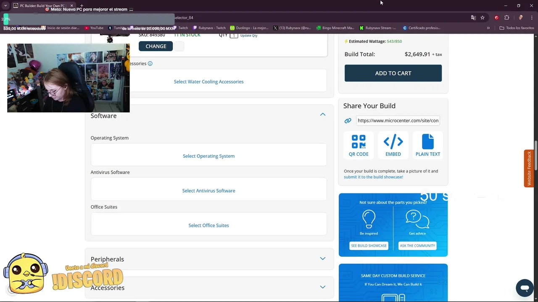Open the browser profile avatar

pyautogui.click(x=520, y=18)
